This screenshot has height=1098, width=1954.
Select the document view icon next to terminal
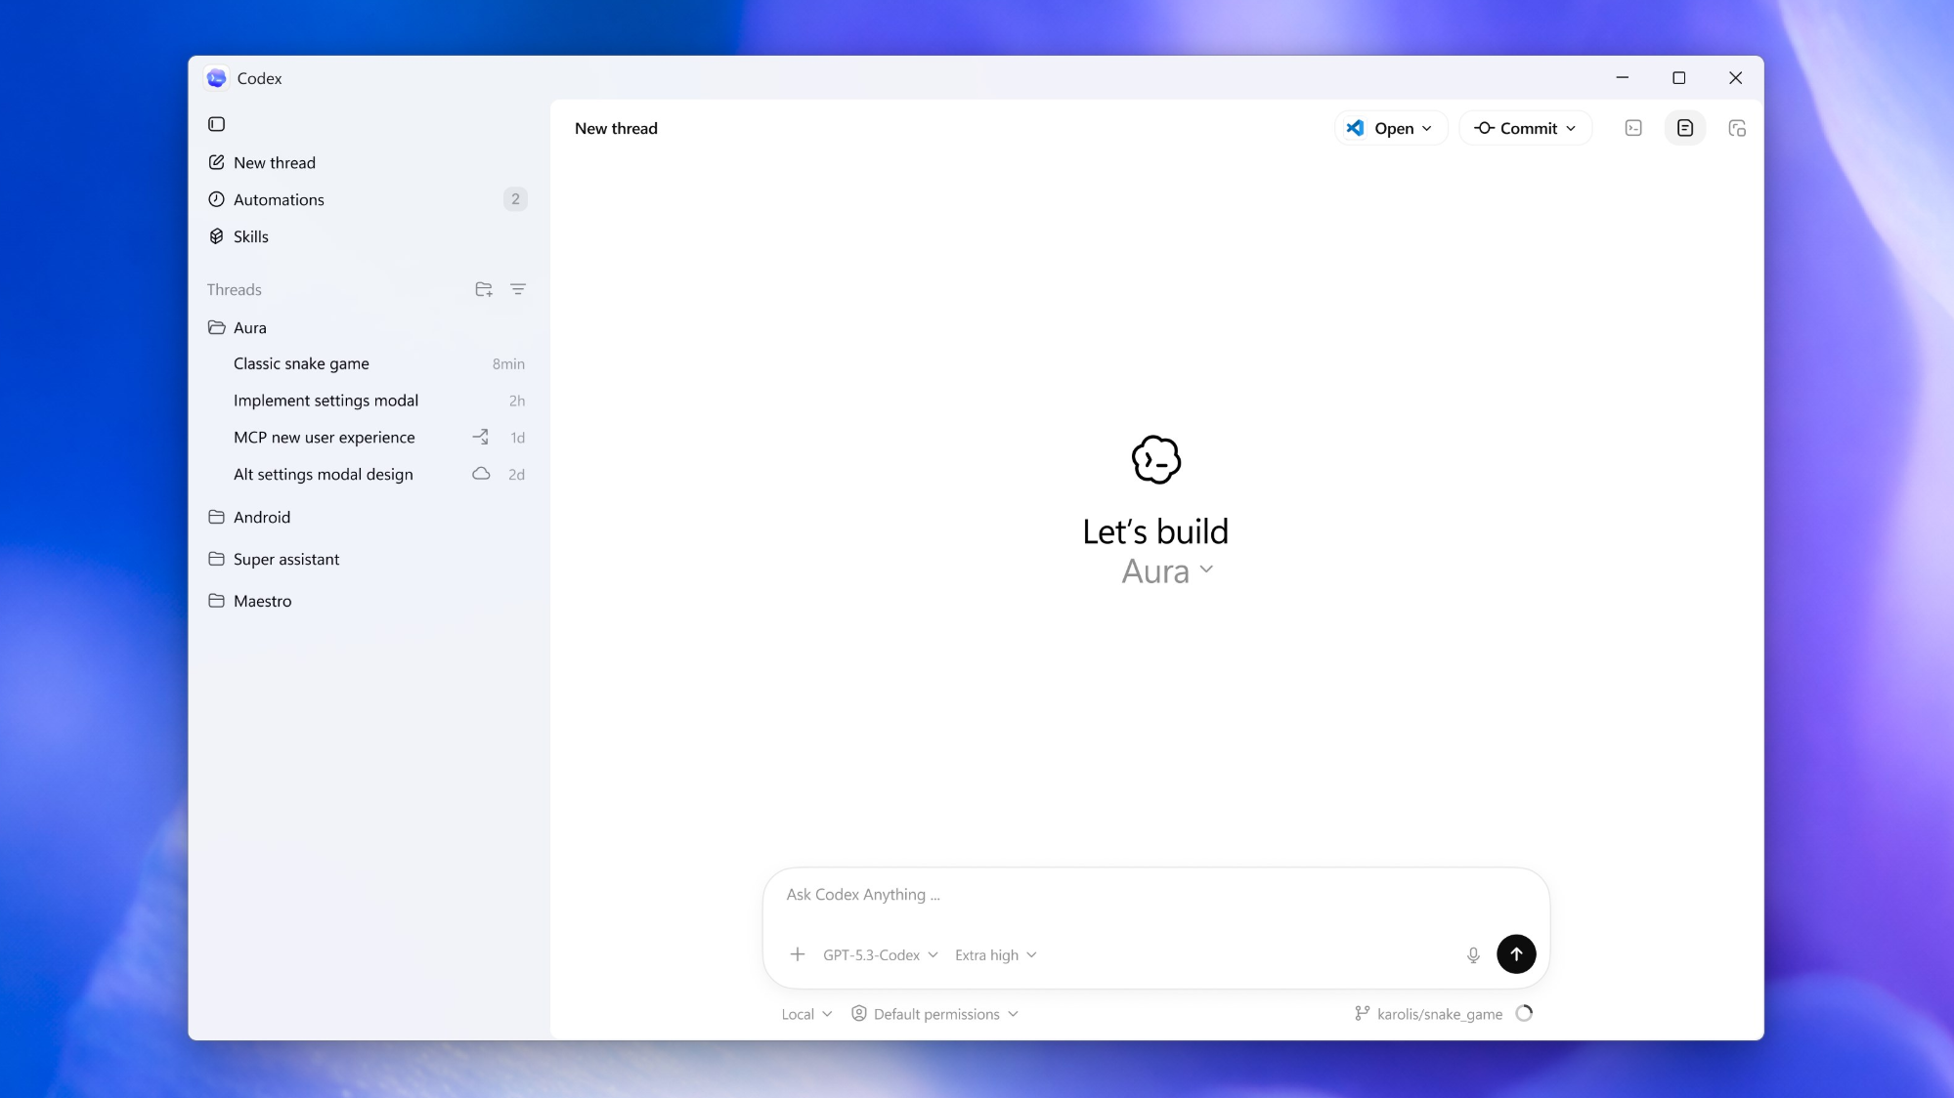point(1684,128)
